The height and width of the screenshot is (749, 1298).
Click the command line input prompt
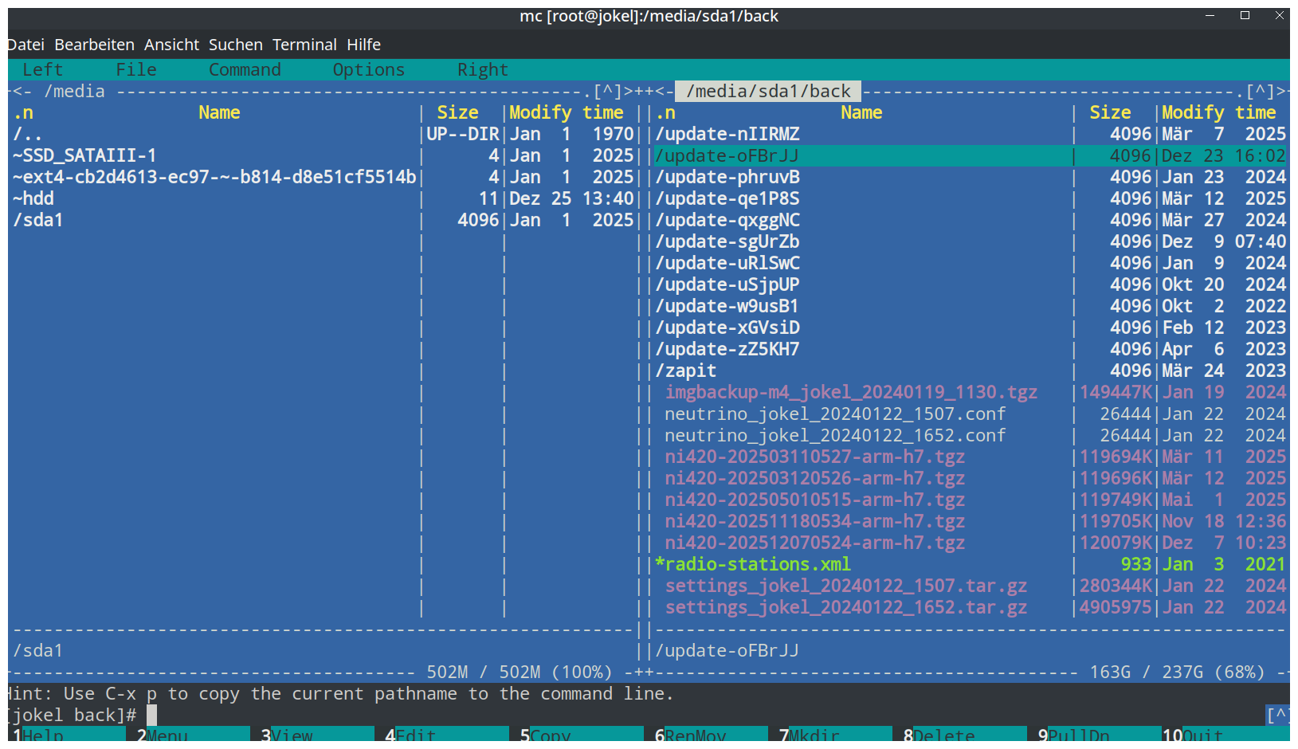tap(319, 715)
